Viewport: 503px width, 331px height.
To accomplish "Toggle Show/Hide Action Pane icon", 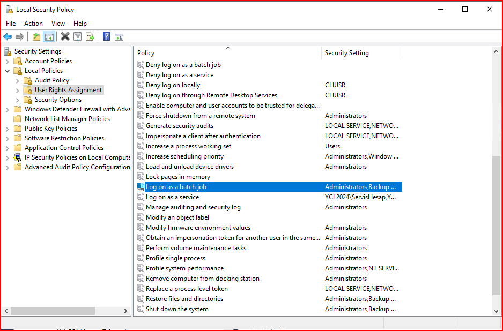I will [119, 36].
